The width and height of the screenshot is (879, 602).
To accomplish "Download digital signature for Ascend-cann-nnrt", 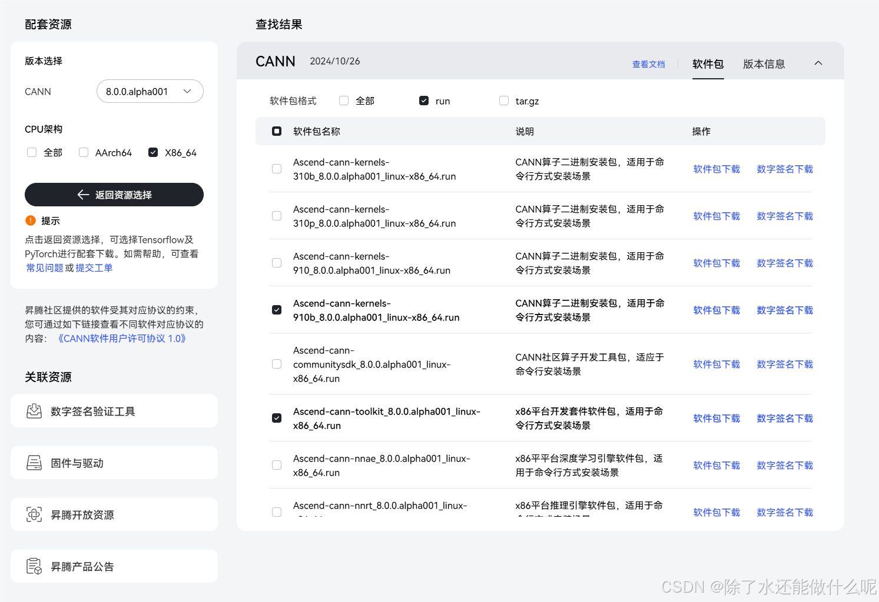I will tap(785, 512).
